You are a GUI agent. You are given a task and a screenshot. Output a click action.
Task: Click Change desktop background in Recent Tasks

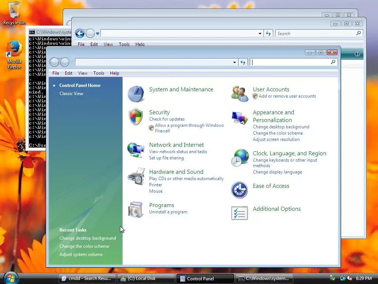tap(87, 238)
